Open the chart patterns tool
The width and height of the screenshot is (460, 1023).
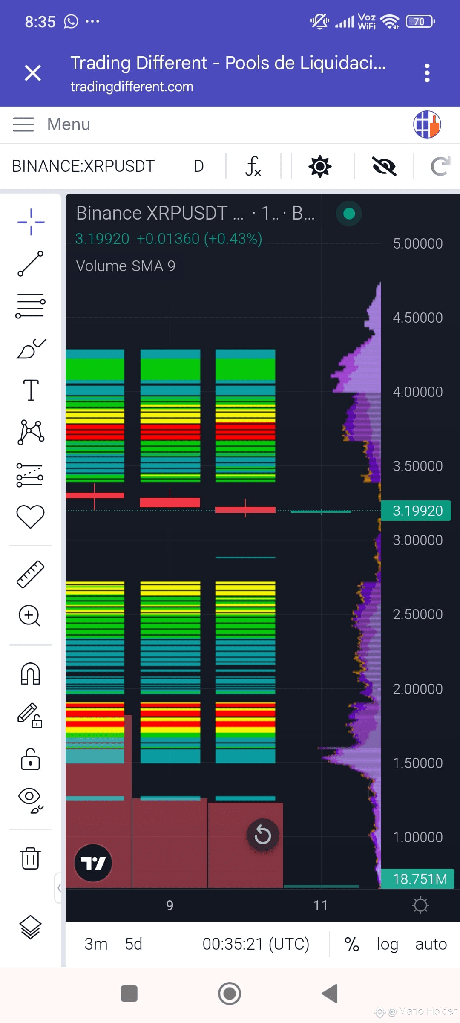31,432
